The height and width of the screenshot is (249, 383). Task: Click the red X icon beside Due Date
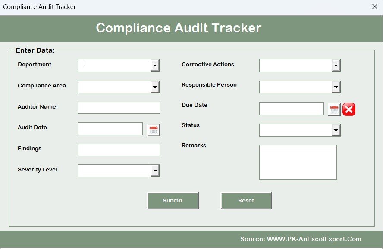pyautogui.click(x=349, y=109)
